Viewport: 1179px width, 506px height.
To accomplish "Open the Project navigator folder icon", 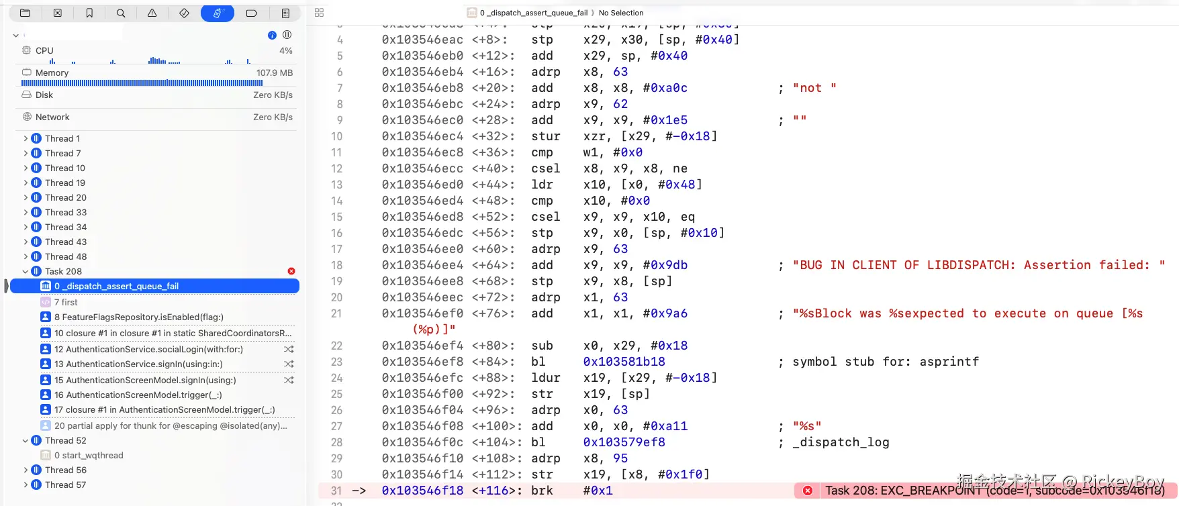I will point(25,13).
